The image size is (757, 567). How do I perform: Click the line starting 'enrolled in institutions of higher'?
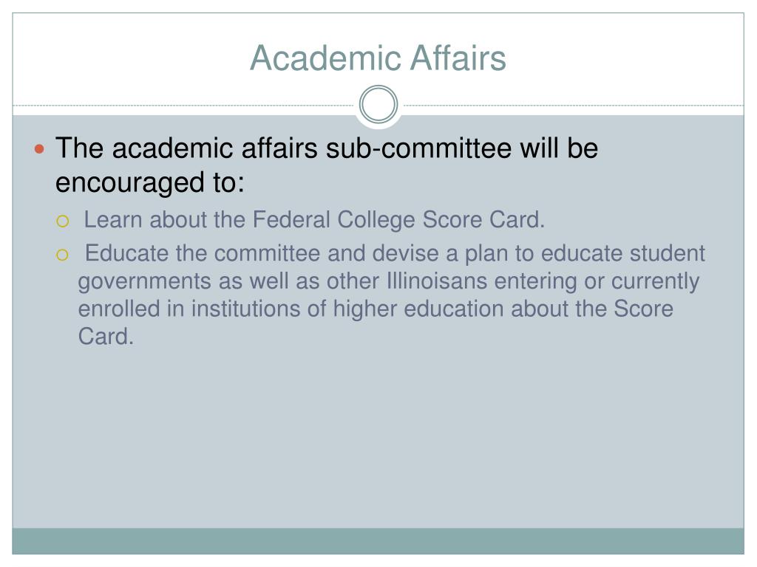click(376, 309)
